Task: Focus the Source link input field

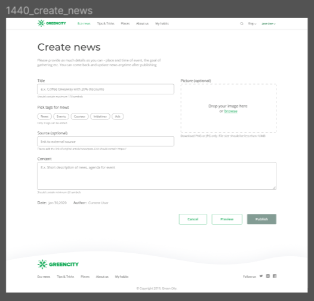Action: pyautogui.click(x=106, y=142)
